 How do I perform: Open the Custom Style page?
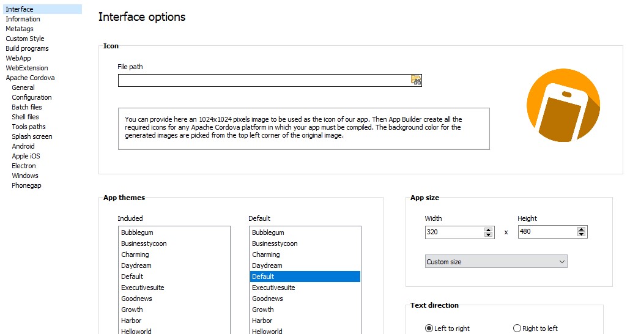click(x=25, y=39)
